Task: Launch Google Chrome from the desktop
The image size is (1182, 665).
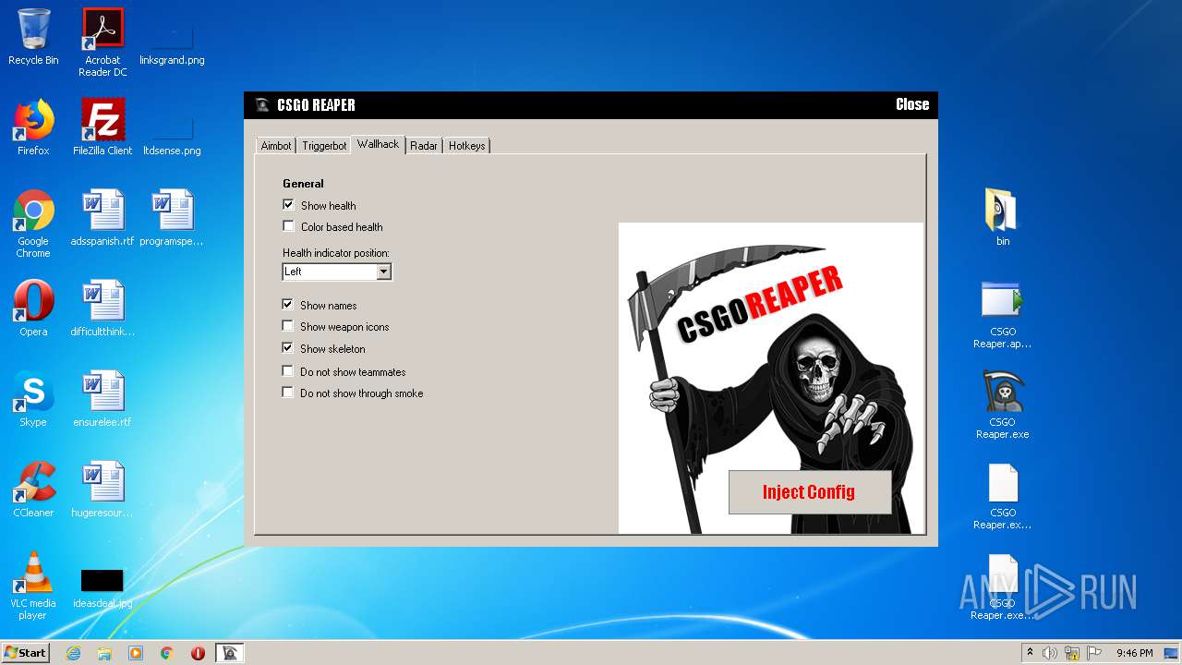Action: tap(33, 224)
